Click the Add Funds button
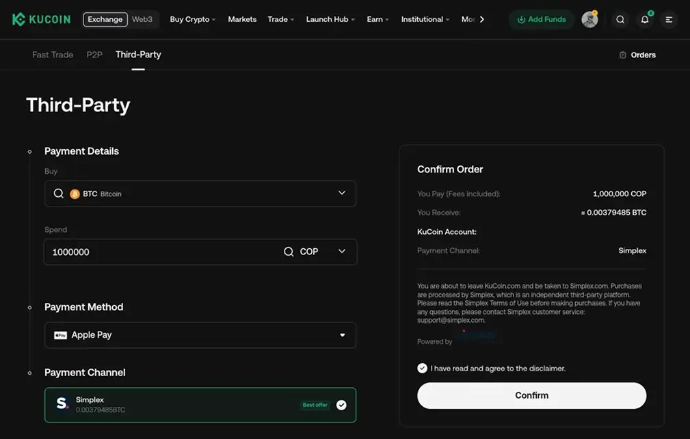Image resolution: width=690 pixels, height=439 pixels. [541, 19]
